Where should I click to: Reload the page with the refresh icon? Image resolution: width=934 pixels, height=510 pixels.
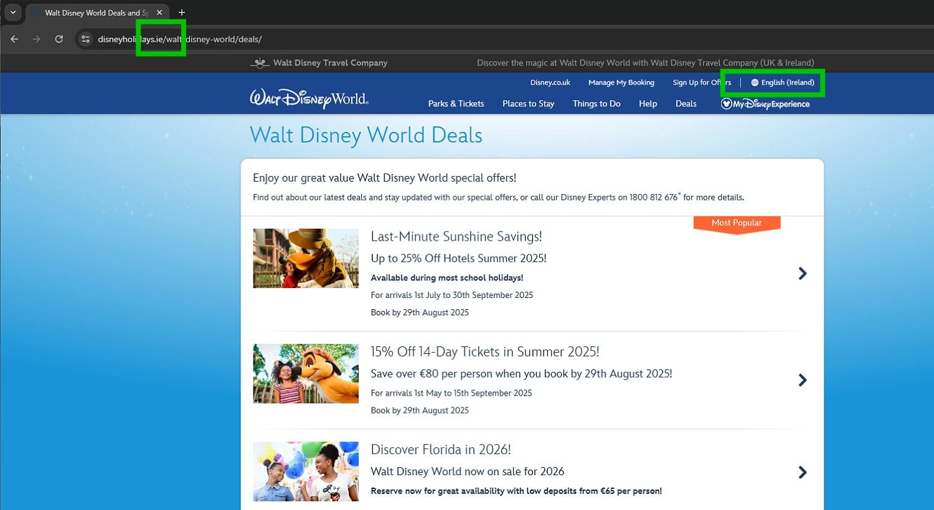point(59,39)
